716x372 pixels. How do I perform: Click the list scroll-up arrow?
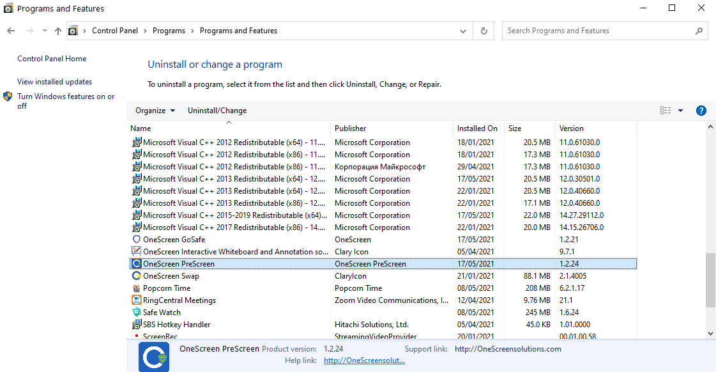710,127
